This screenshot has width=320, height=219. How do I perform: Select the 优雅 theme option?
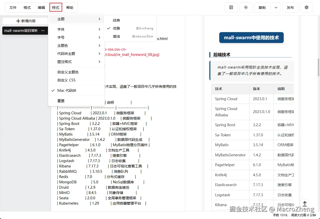pos(130,28)
